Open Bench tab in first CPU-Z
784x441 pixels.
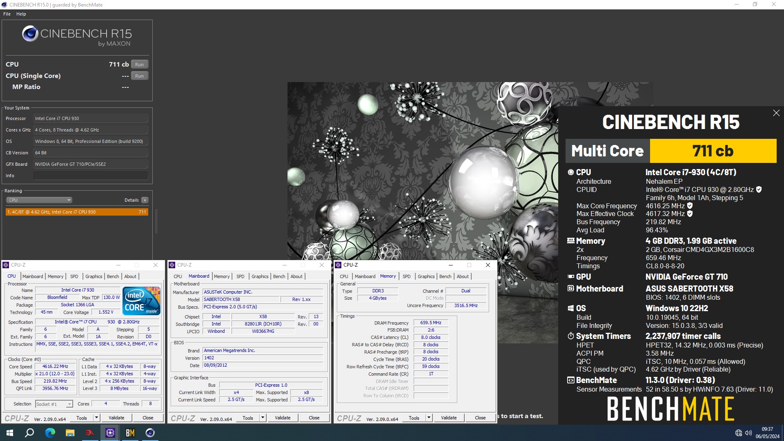113,276
